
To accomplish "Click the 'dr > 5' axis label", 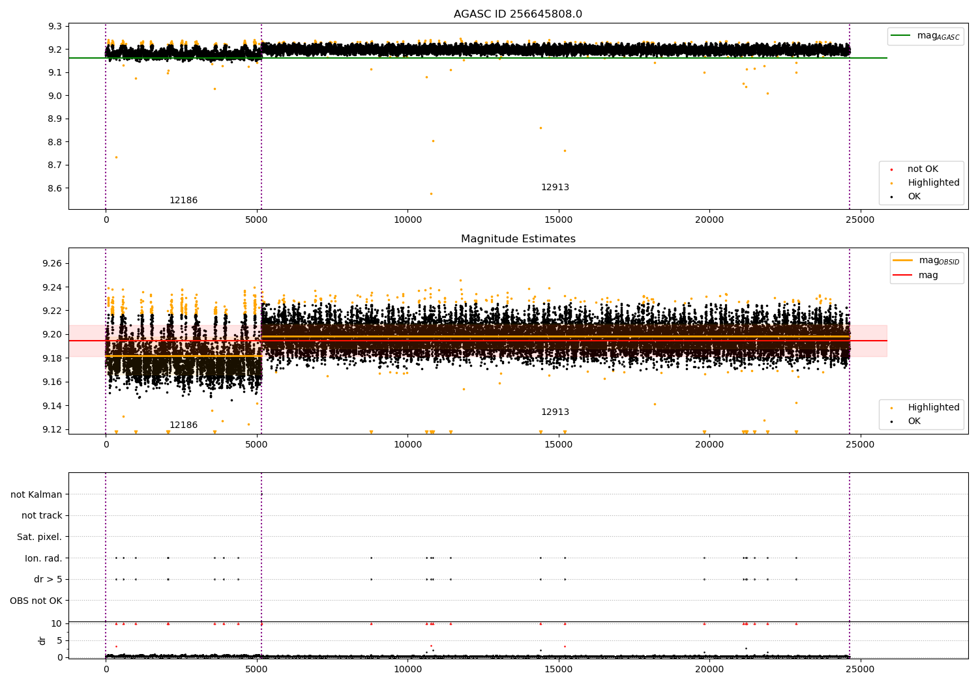I will pyautogui.click(x=48, y=580).
